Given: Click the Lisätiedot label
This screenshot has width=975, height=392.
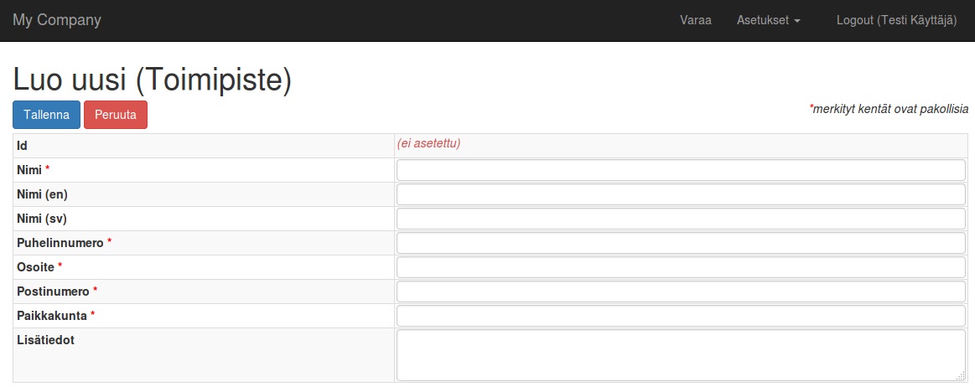Looking at the screenshot, I should click(x=45, y=340).
